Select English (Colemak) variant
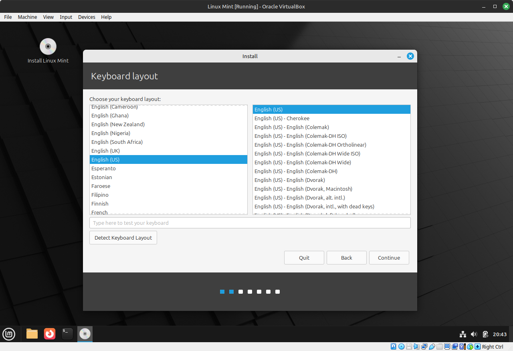 [x=331, y=127]
